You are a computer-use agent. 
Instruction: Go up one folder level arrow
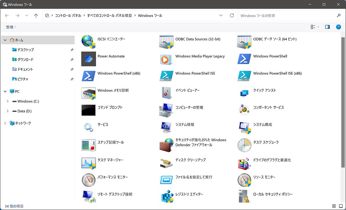point(36,16)
